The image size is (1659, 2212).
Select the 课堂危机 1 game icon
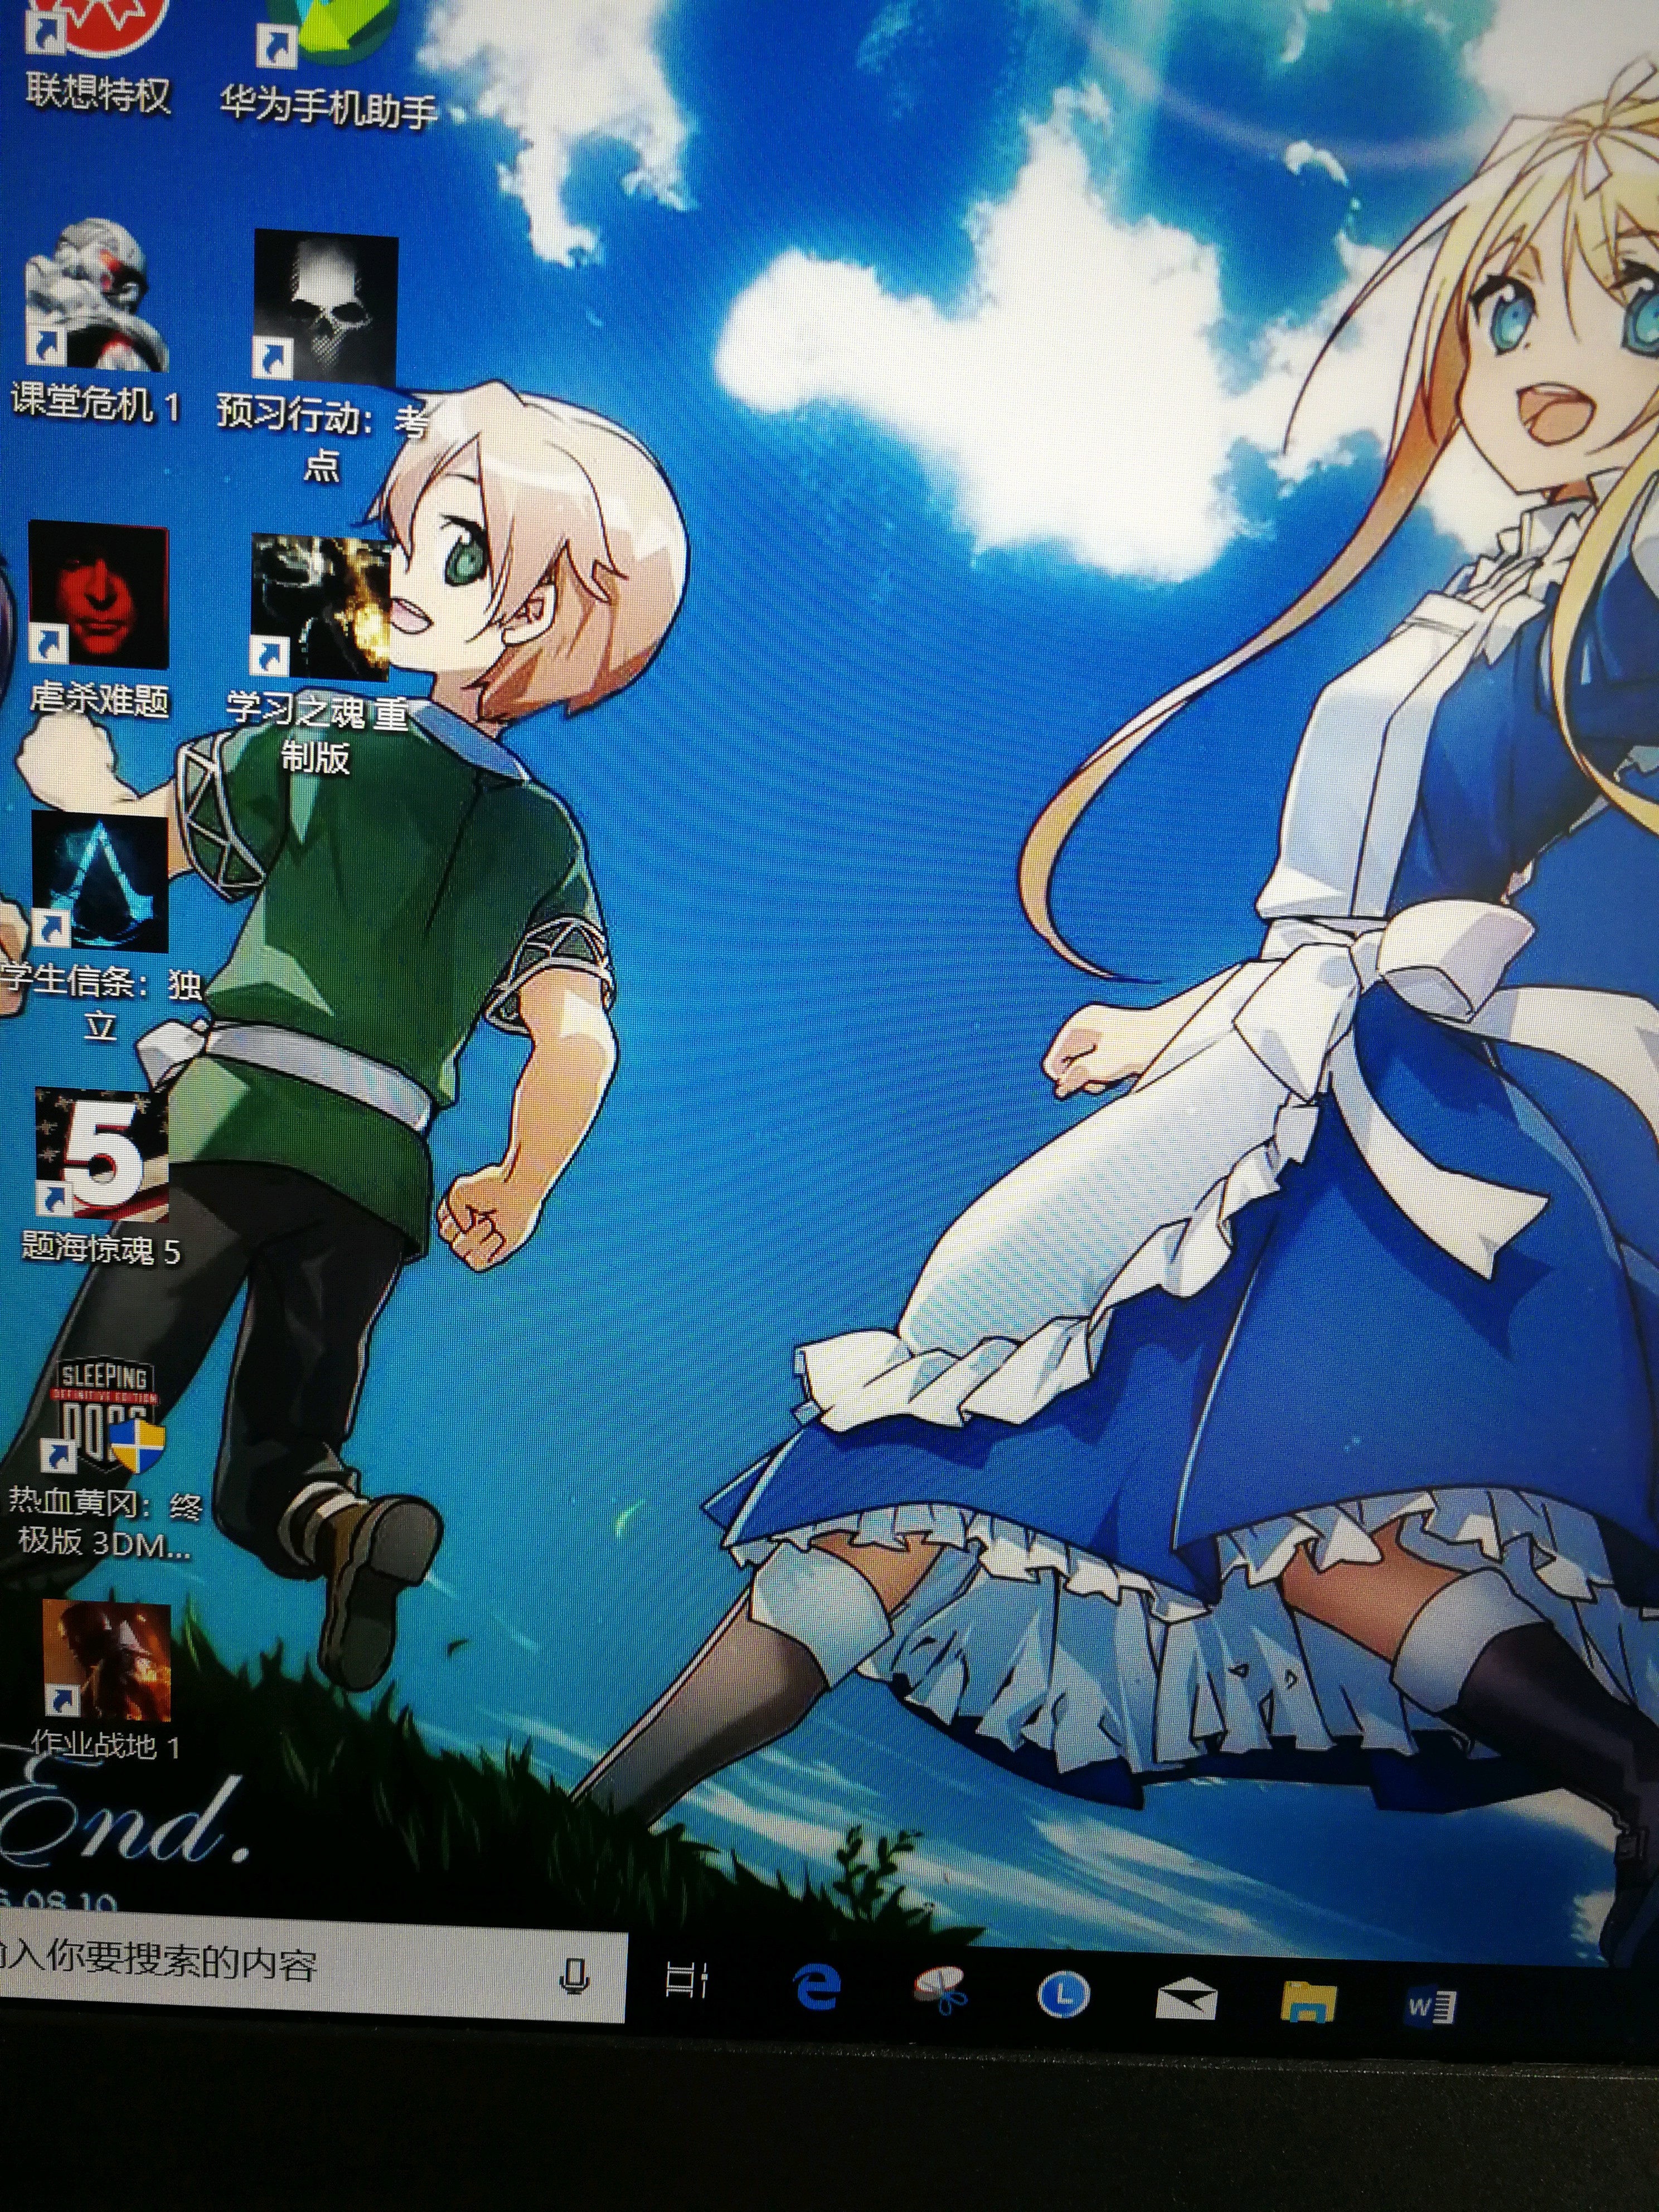[97, 296]
